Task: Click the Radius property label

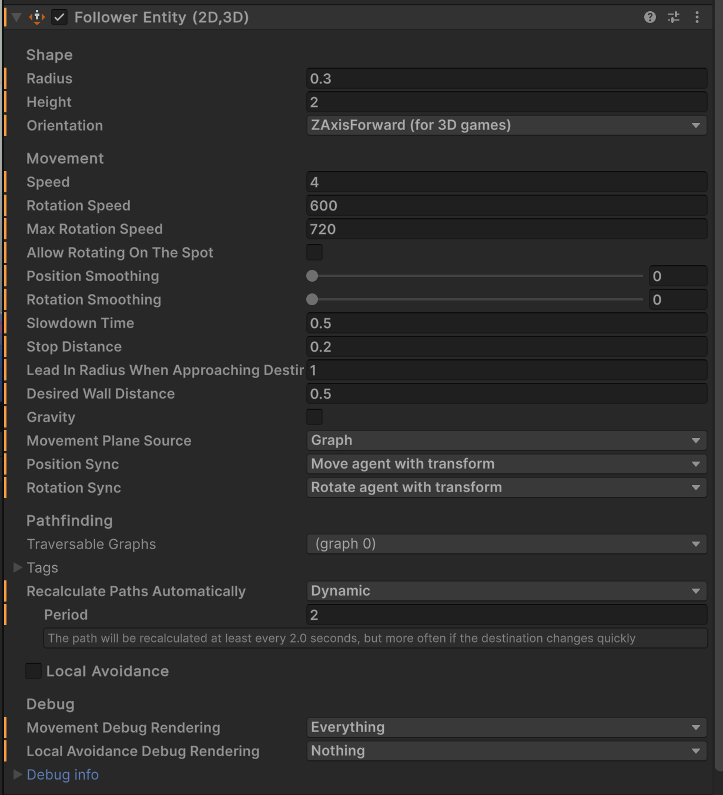Action: coord(49,78)
